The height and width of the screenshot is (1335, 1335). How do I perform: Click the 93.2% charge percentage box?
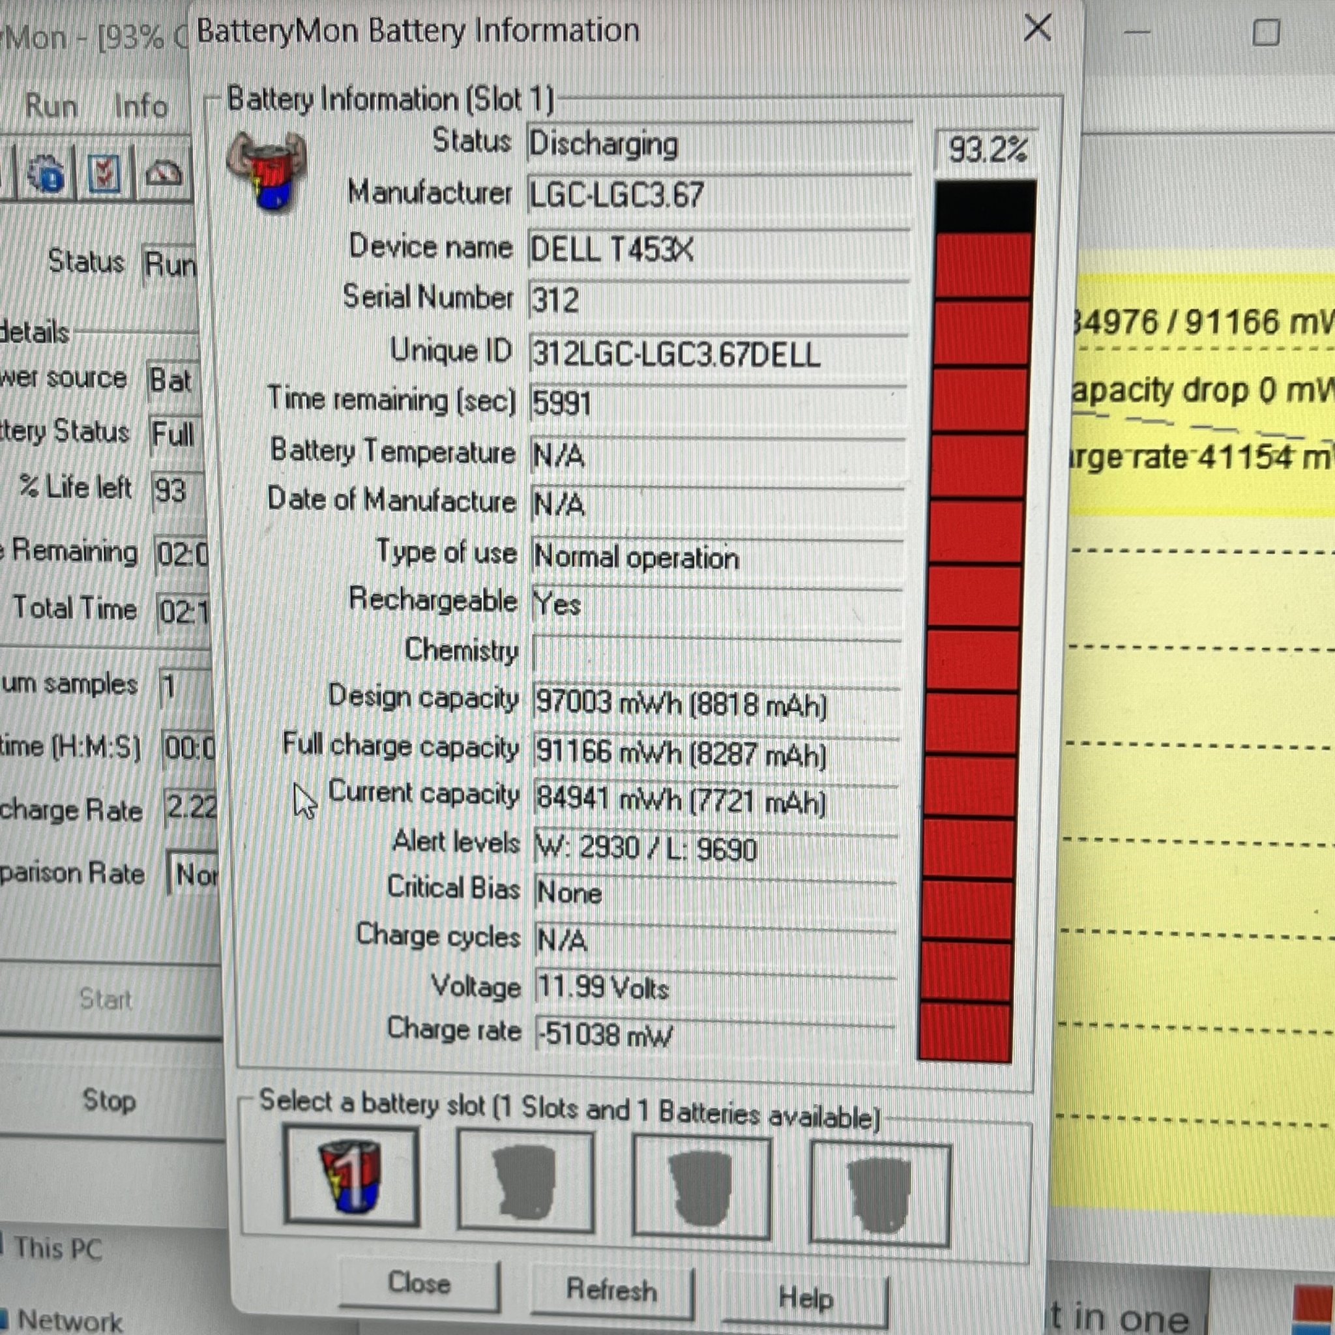(987, 149)
